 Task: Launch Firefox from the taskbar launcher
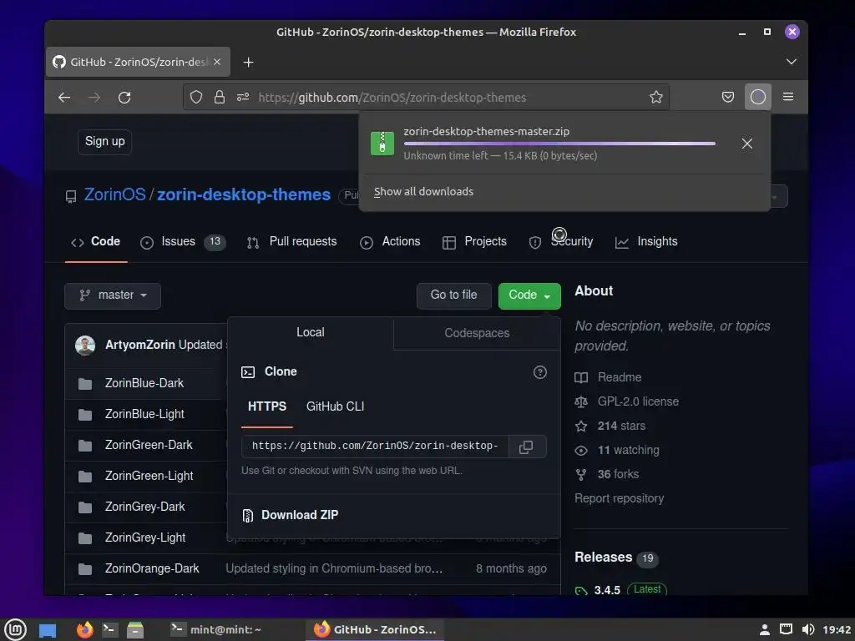pos(84,629)
